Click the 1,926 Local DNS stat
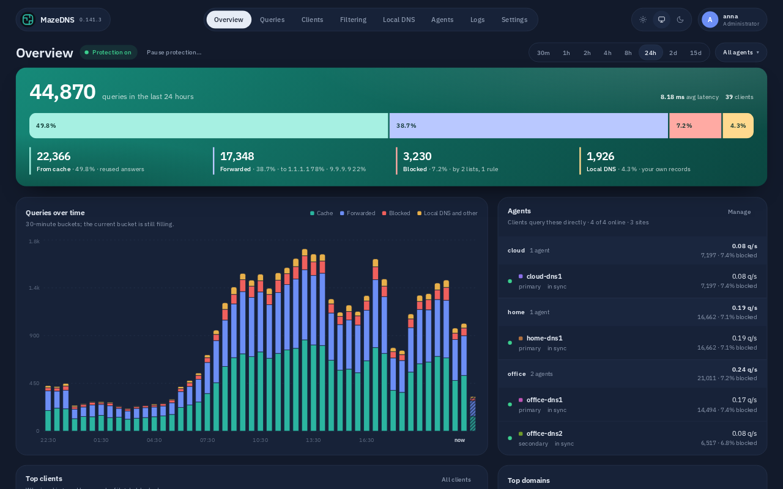783x489 pixels. 667,161
